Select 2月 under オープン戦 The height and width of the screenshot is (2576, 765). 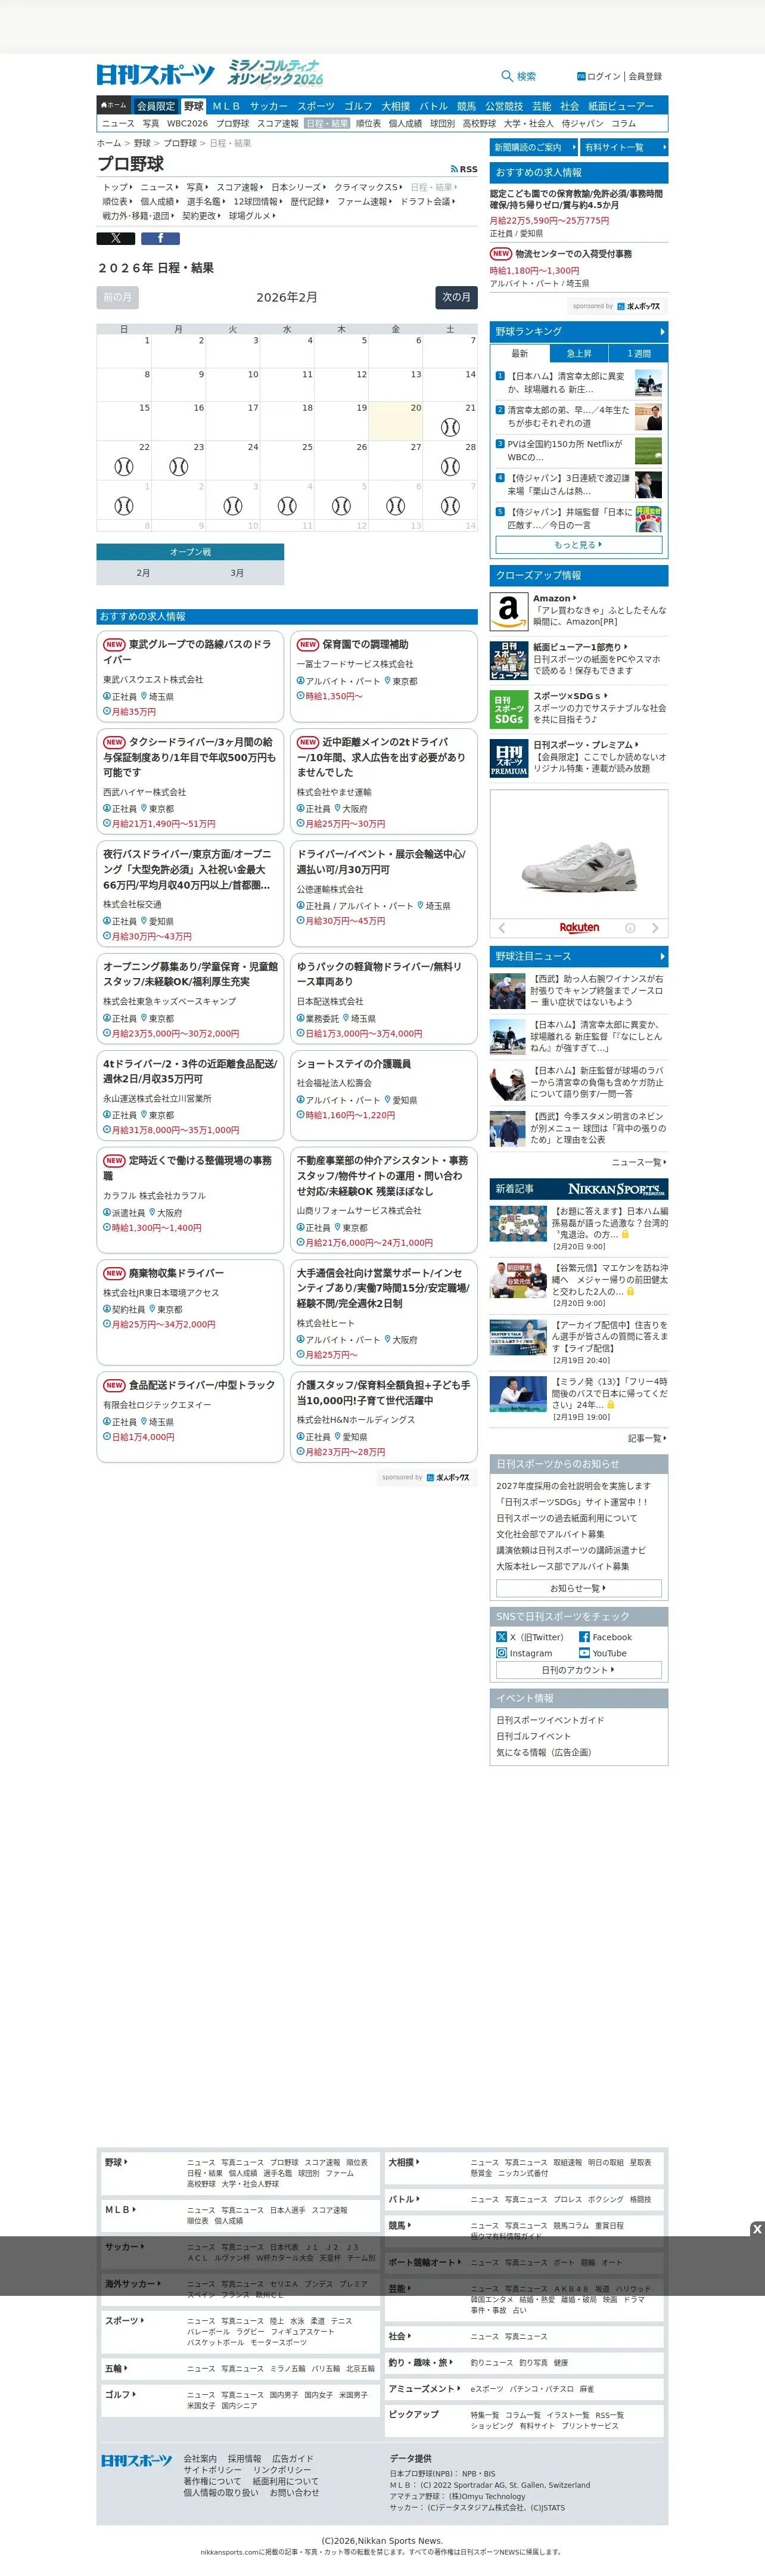coord(143,573)
